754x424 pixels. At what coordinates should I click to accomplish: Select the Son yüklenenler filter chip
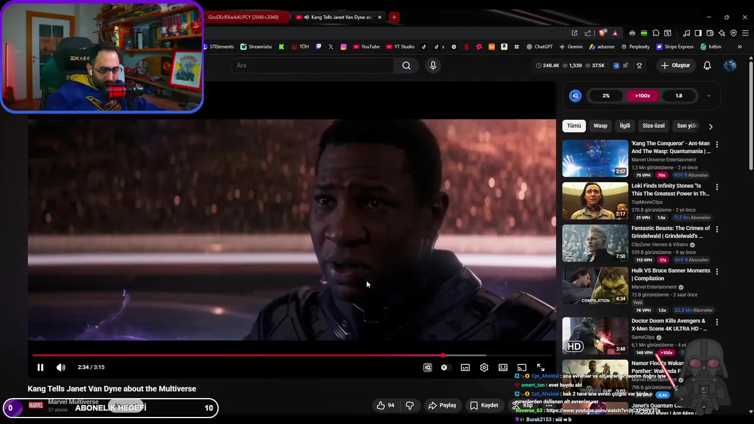687,125
